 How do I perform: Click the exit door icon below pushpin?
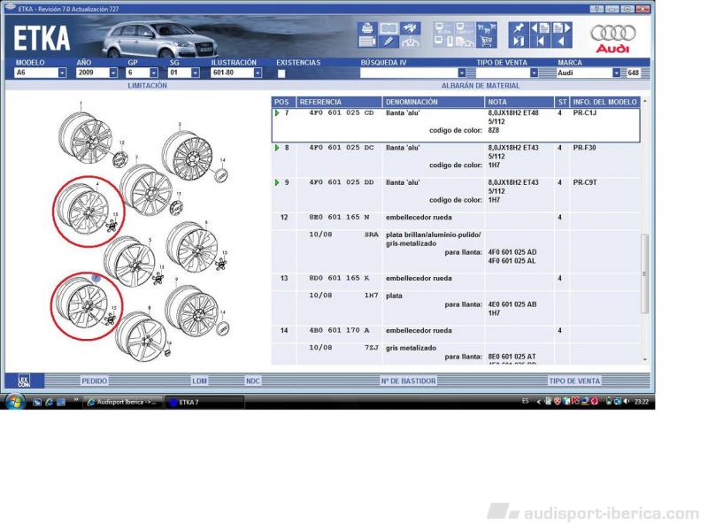point(519,42)
